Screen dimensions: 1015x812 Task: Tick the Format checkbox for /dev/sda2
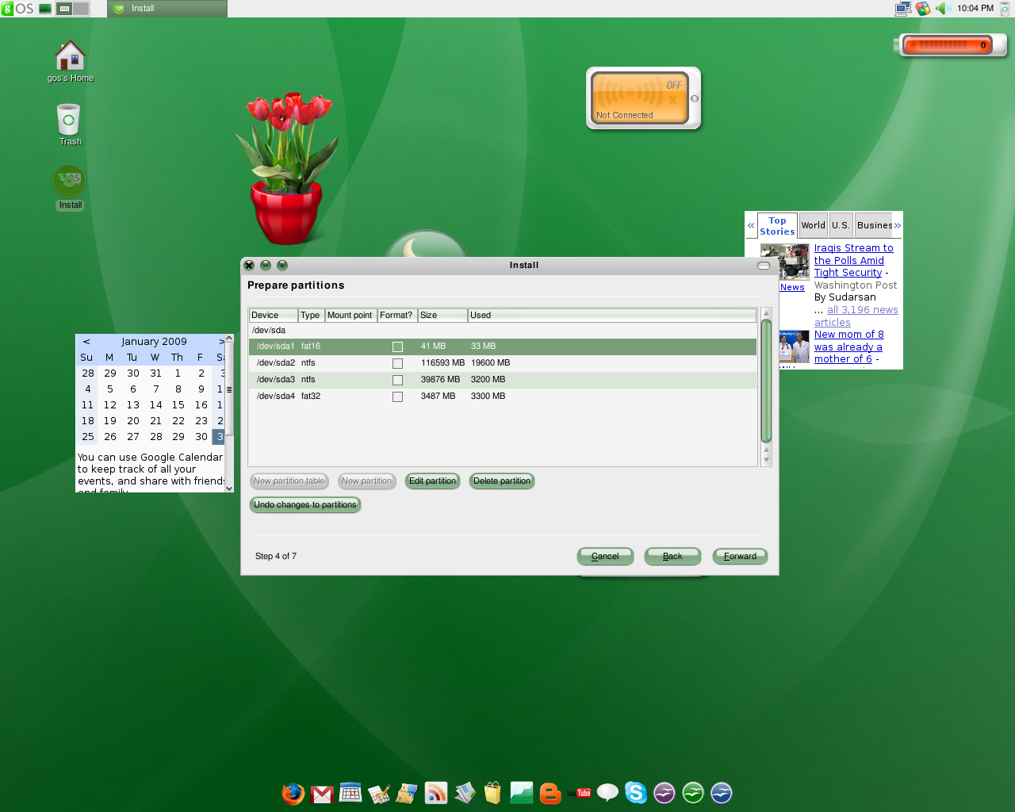(x=397, y=363)
